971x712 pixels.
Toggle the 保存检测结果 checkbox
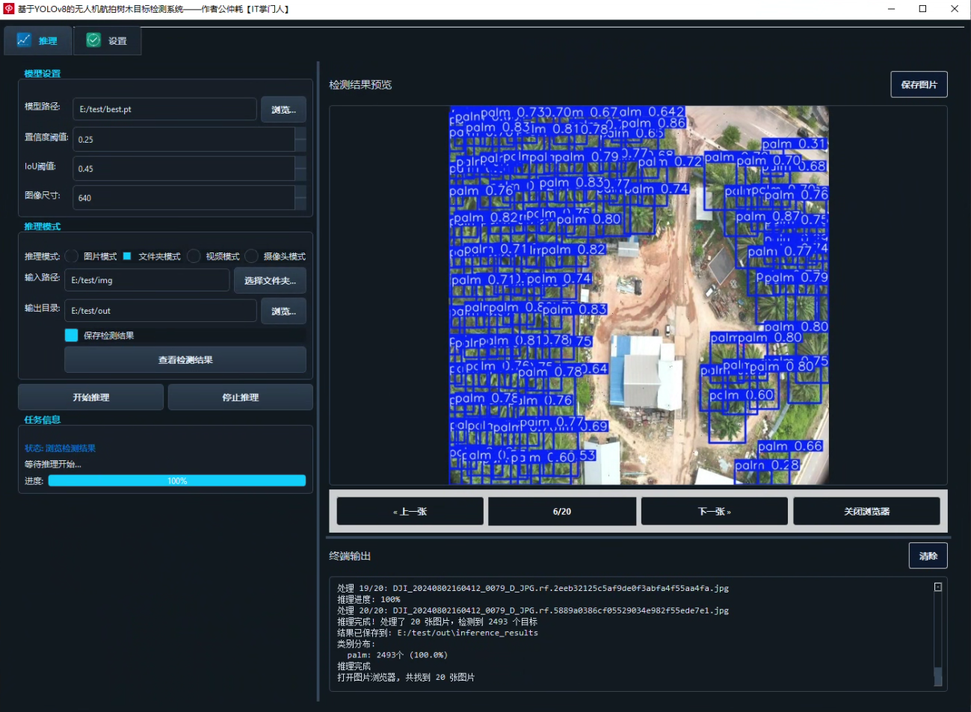tap(72, 335)
